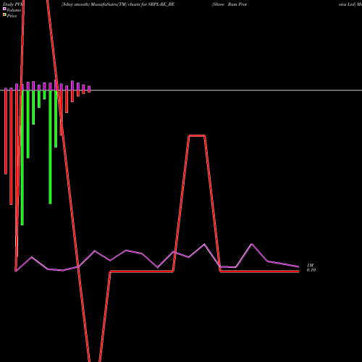
Task: Click the "Daily PVM" heading text
Action: click(12, 4)
